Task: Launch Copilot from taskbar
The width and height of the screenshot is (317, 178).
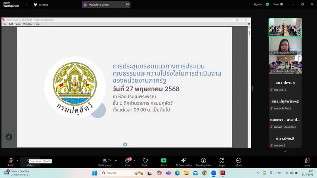Action: tap(159, 173)
